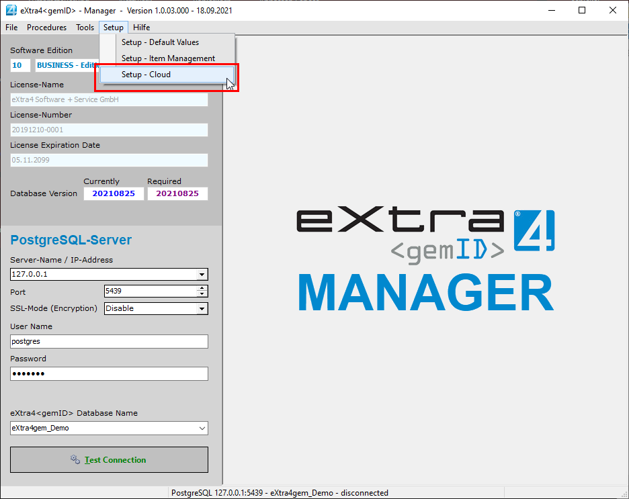Select "Setup - Default Values"

pyautogui.click(x=161, y=42)
